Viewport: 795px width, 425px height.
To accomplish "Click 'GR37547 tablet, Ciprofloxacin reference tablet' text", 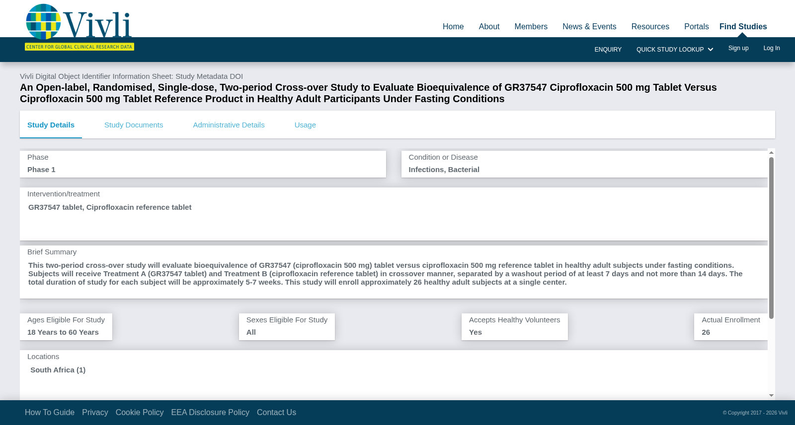I will pyautogui.click(x=110, y=207).
